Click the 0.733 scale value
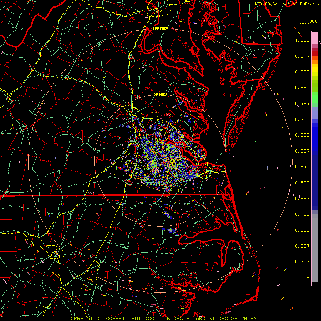 302,119
